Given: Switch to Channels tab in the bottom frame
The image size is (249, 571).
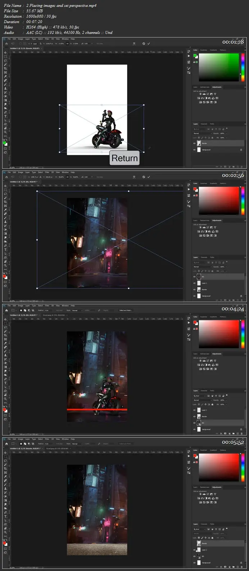Looking at the screenshot, I should 204,524.
